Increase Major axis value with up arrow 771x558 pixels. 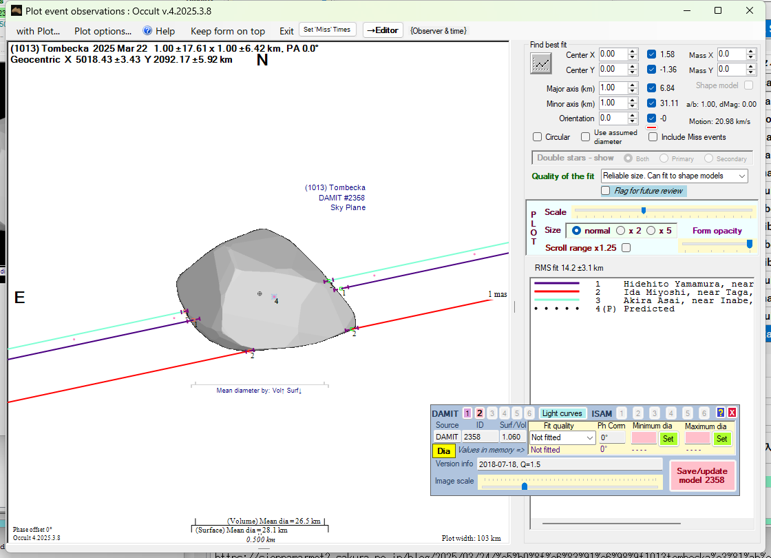[633, 85]
